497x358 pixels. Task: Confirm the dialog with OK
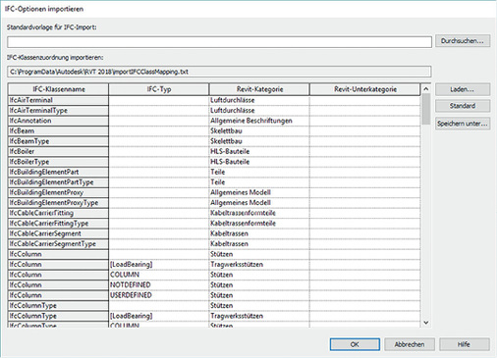pos(355,344)
